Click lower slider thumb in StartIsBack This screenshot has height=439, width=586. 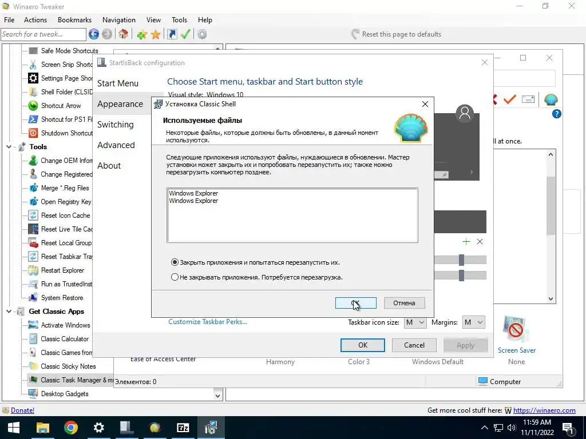click(x=462, y=276)
